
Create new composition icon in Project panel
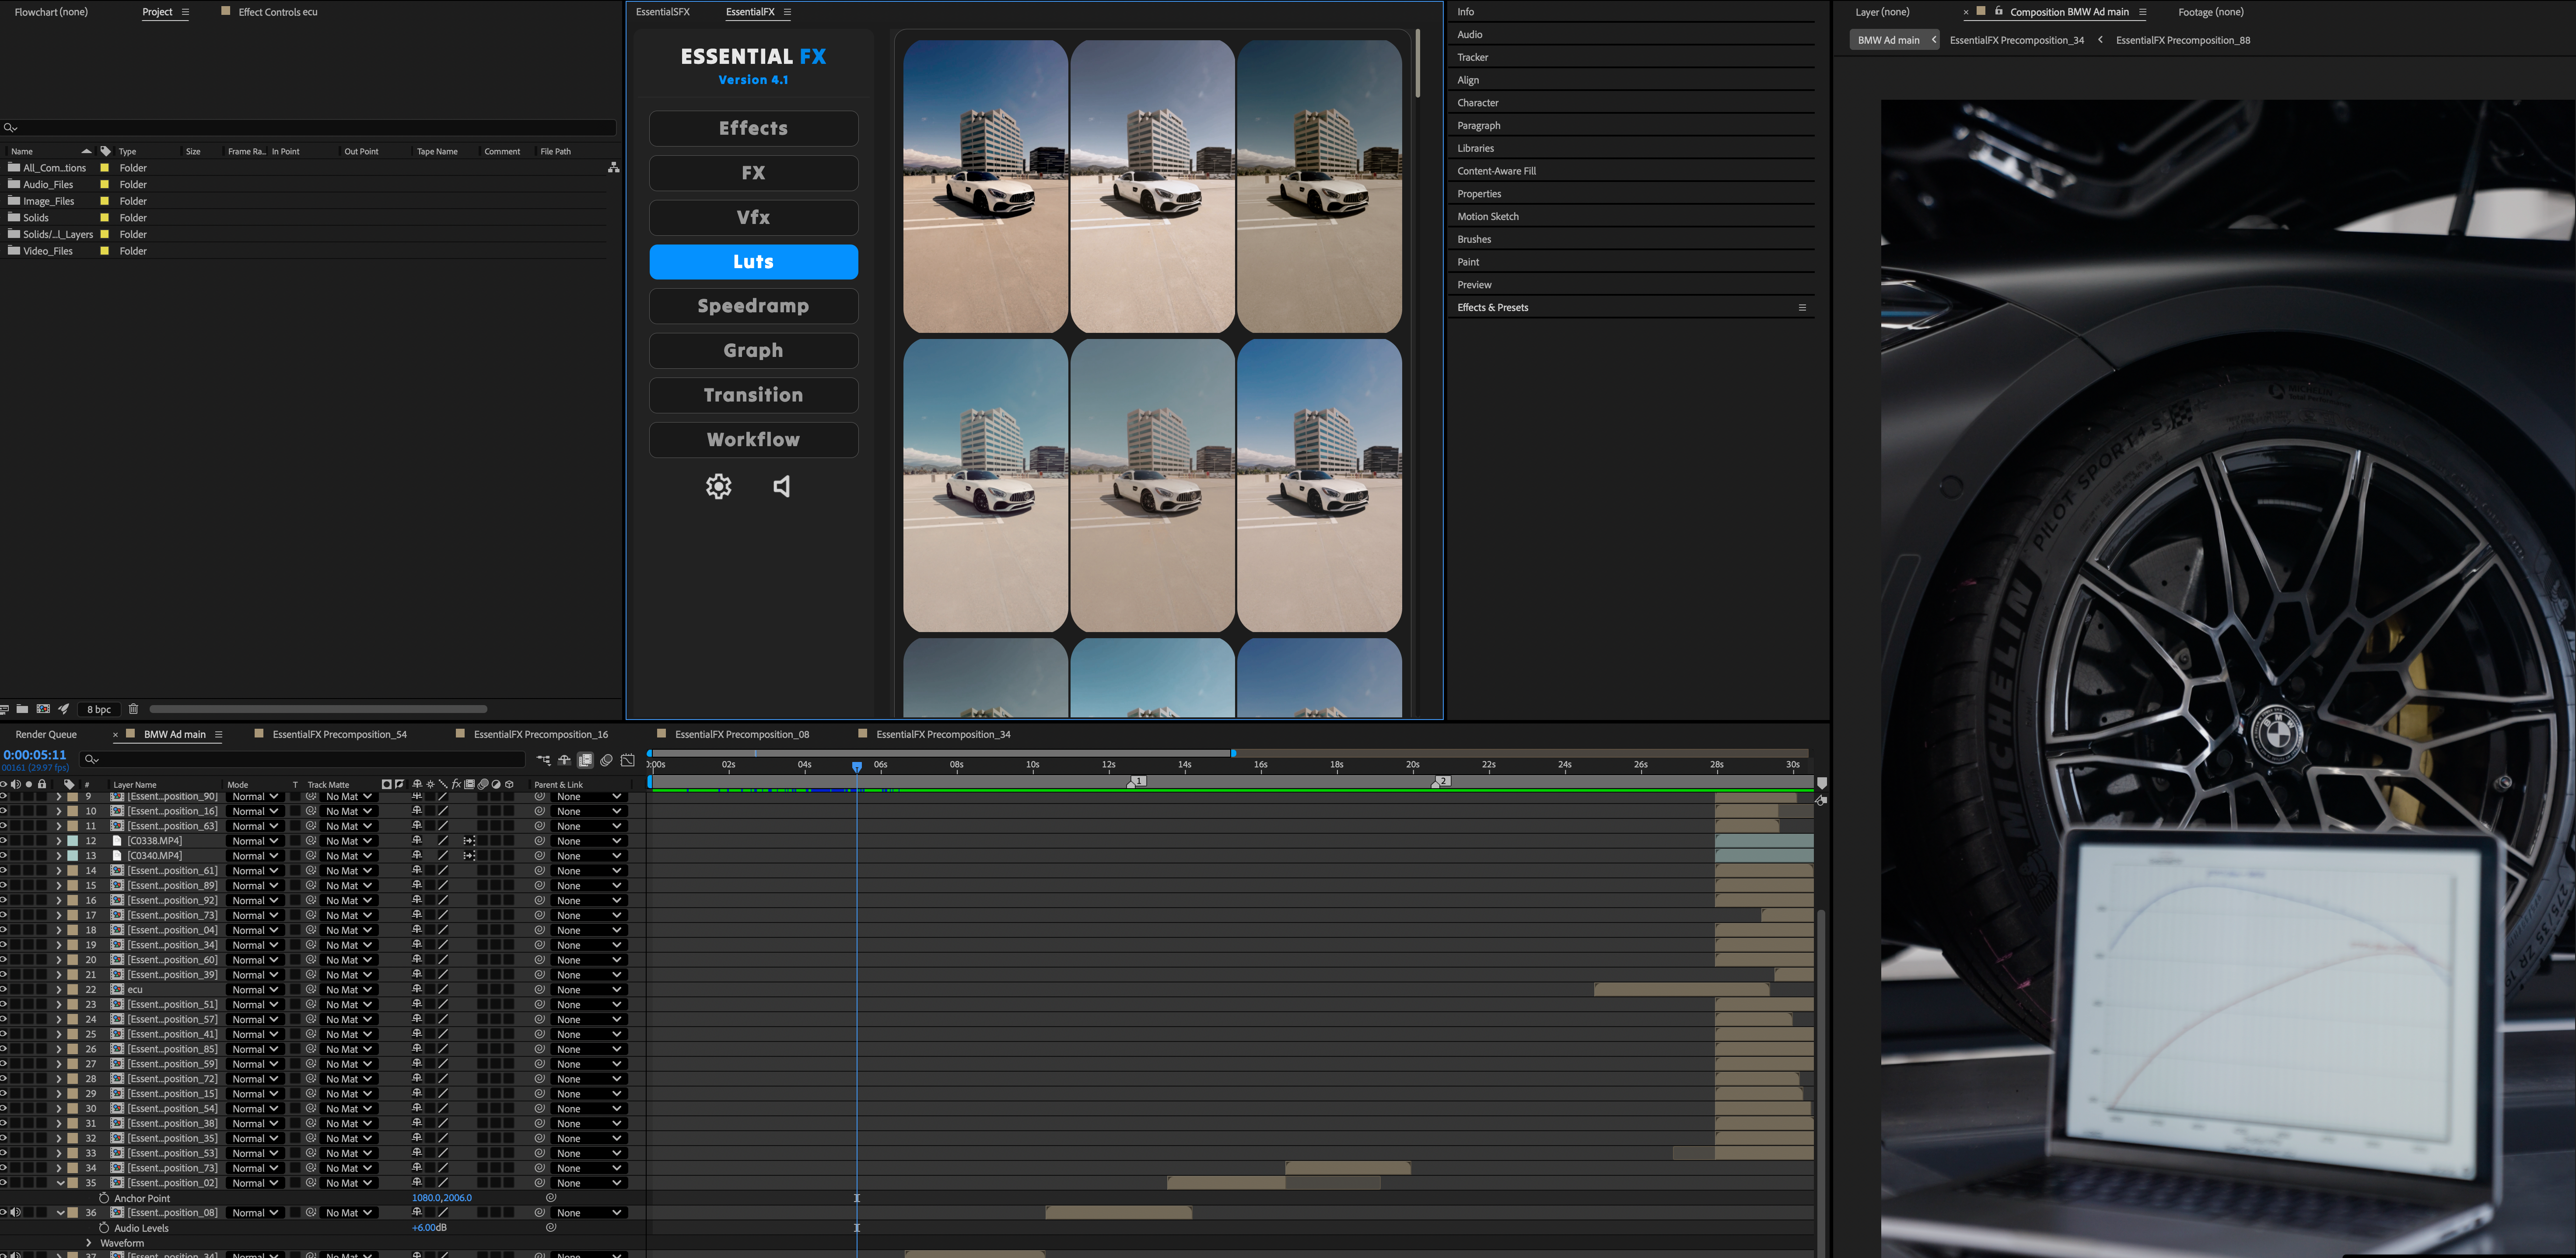[x=43, y=709]
